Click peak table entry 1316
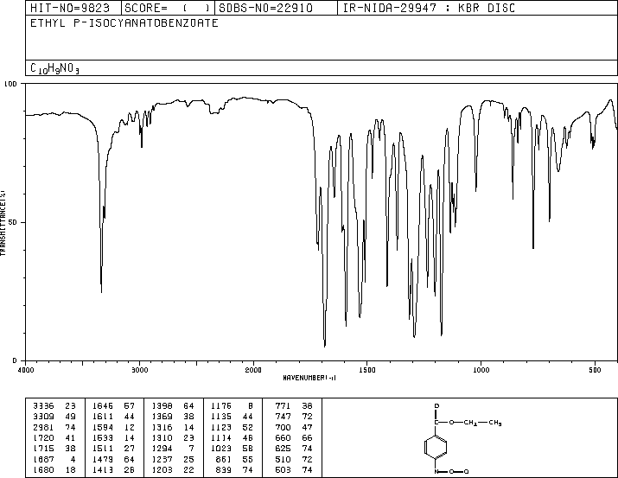 point(162,427)
